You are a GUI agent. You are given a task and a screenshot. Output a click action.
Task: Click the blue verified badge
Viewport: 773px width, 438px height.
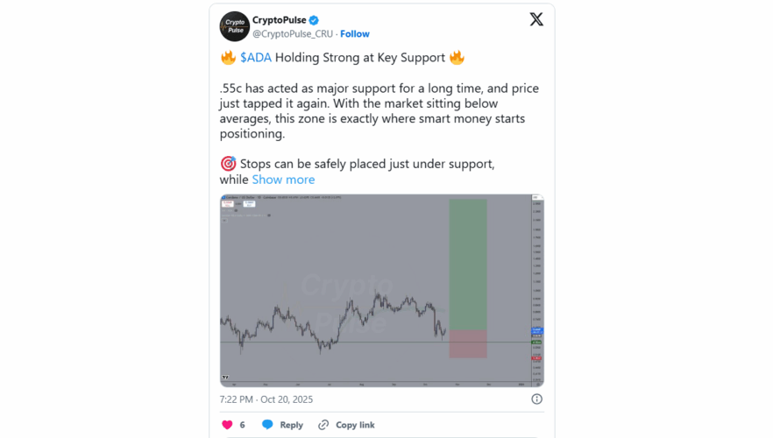click(314, 20)
